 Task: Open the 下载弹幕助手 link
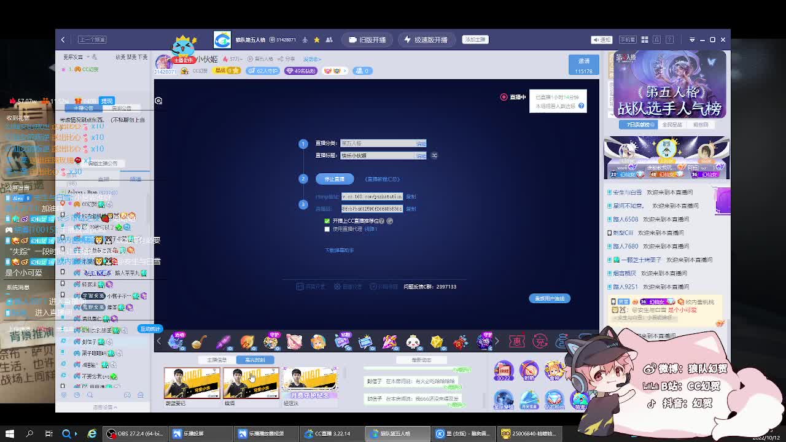pyautogui.click(x=339, y=250)
